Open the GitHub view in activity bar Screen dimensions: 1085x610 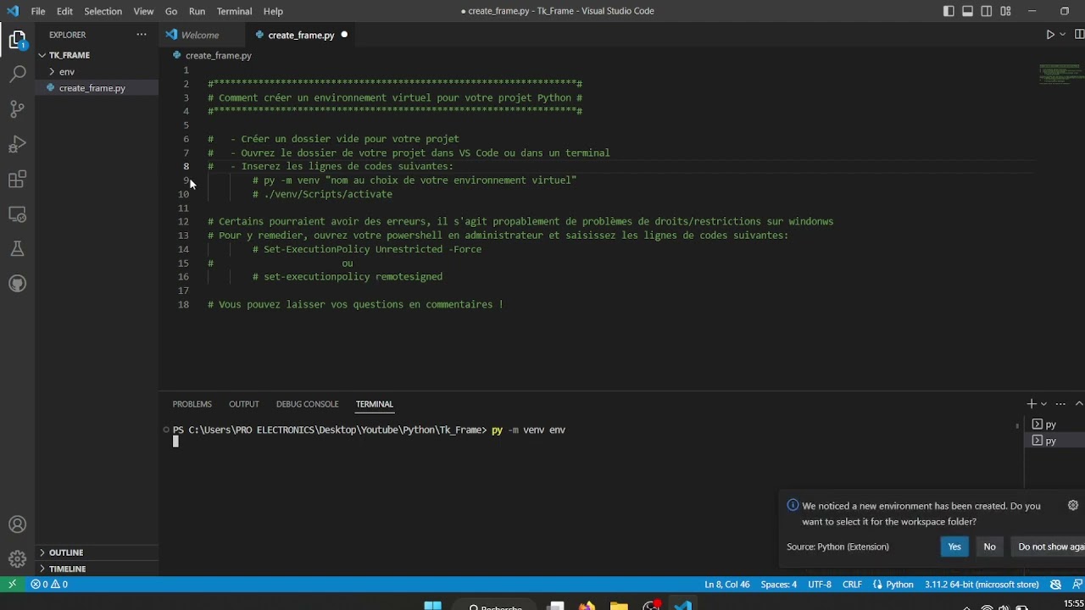[17, 283]
